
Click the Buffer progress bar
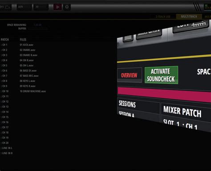[38, 29]
